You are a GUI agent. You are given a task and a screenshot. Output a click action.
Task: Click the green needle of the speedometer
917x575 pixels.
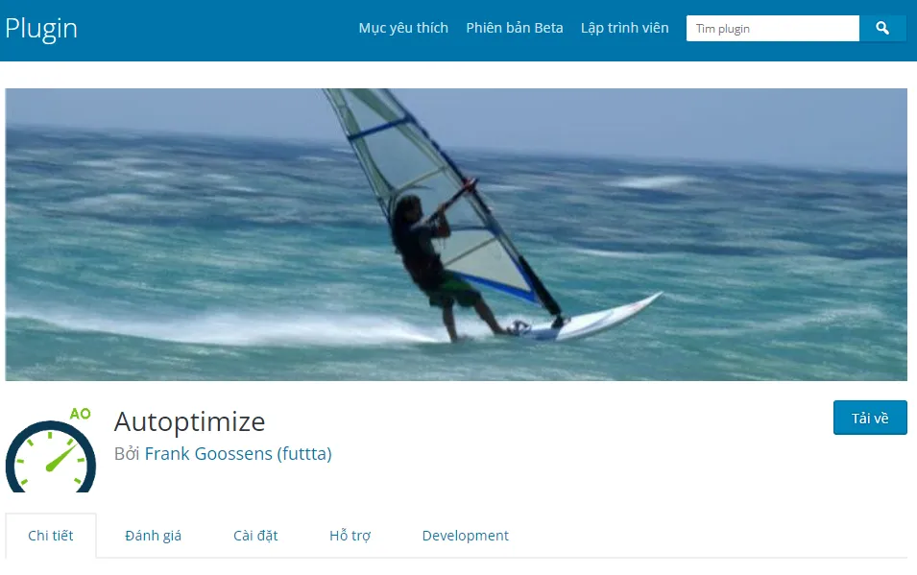[60, 459]
